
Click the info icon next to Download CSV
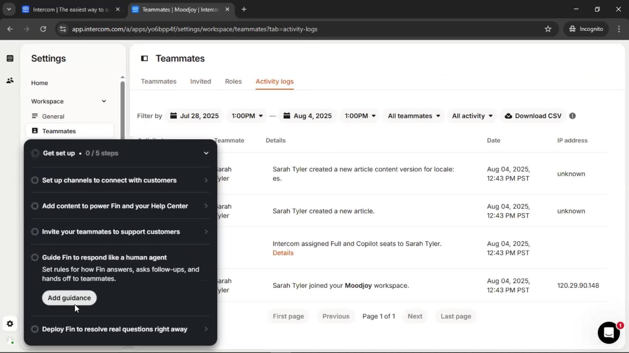point(572,116)
